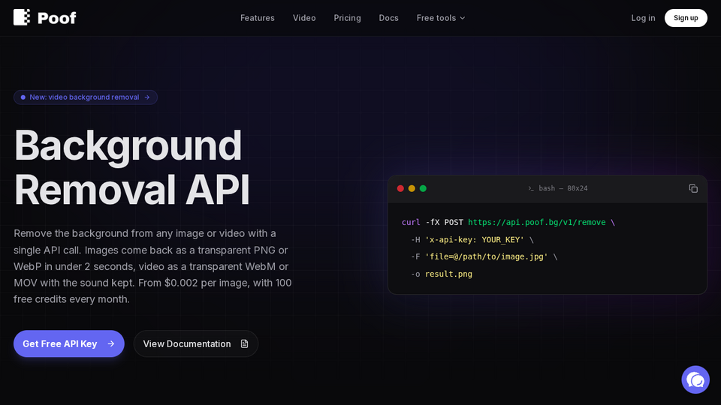Screen dimensions: 721x405
Task: Click the Poof brand name
Action: click(x=56, y=18)
